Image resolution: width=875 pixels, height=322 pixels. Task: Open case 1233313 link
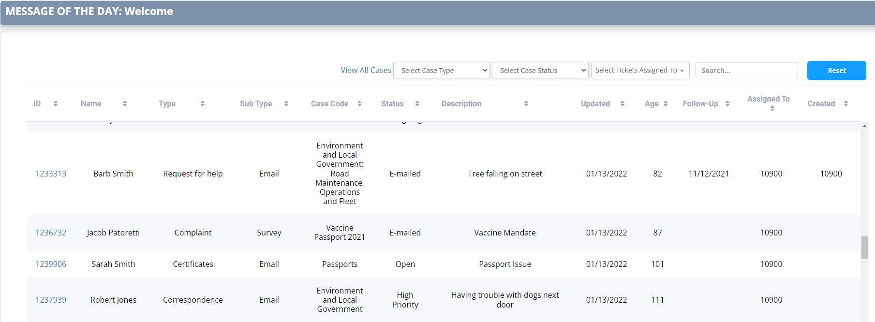point(51,174)
